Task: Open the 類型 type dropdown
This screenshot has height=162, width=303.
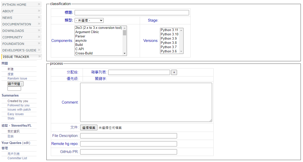Action: (x=89, y=21)
